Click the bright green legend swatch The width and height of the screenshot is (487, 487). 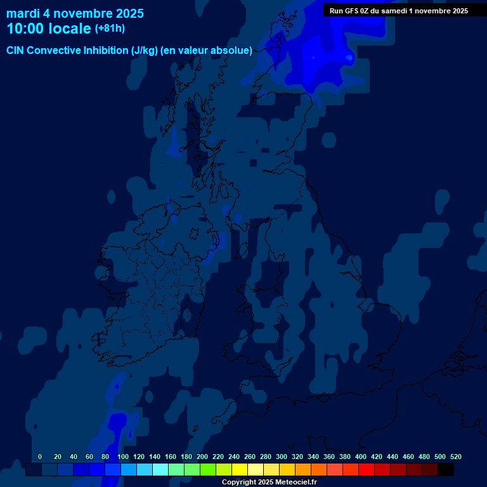pos(208,470)
